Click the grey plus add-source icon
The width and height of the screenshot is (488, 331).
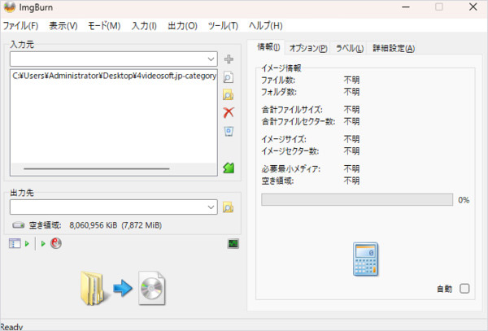click(229, 59)
